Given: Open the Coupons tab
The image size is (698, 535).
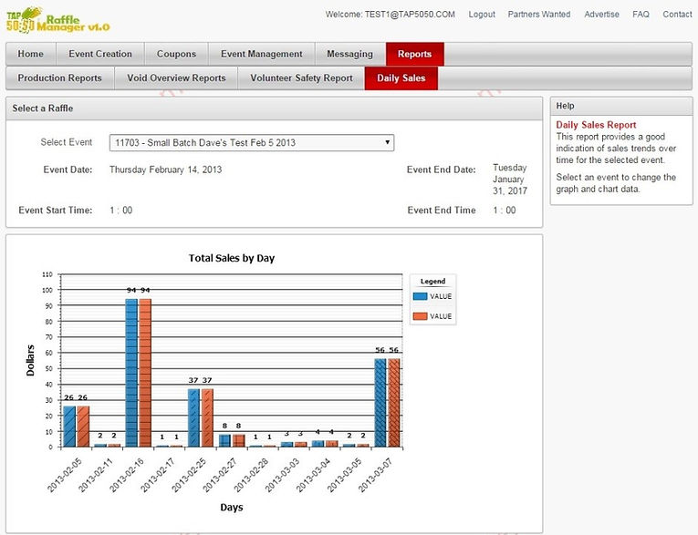Looking at the screenshot, I should coord(176,54).
